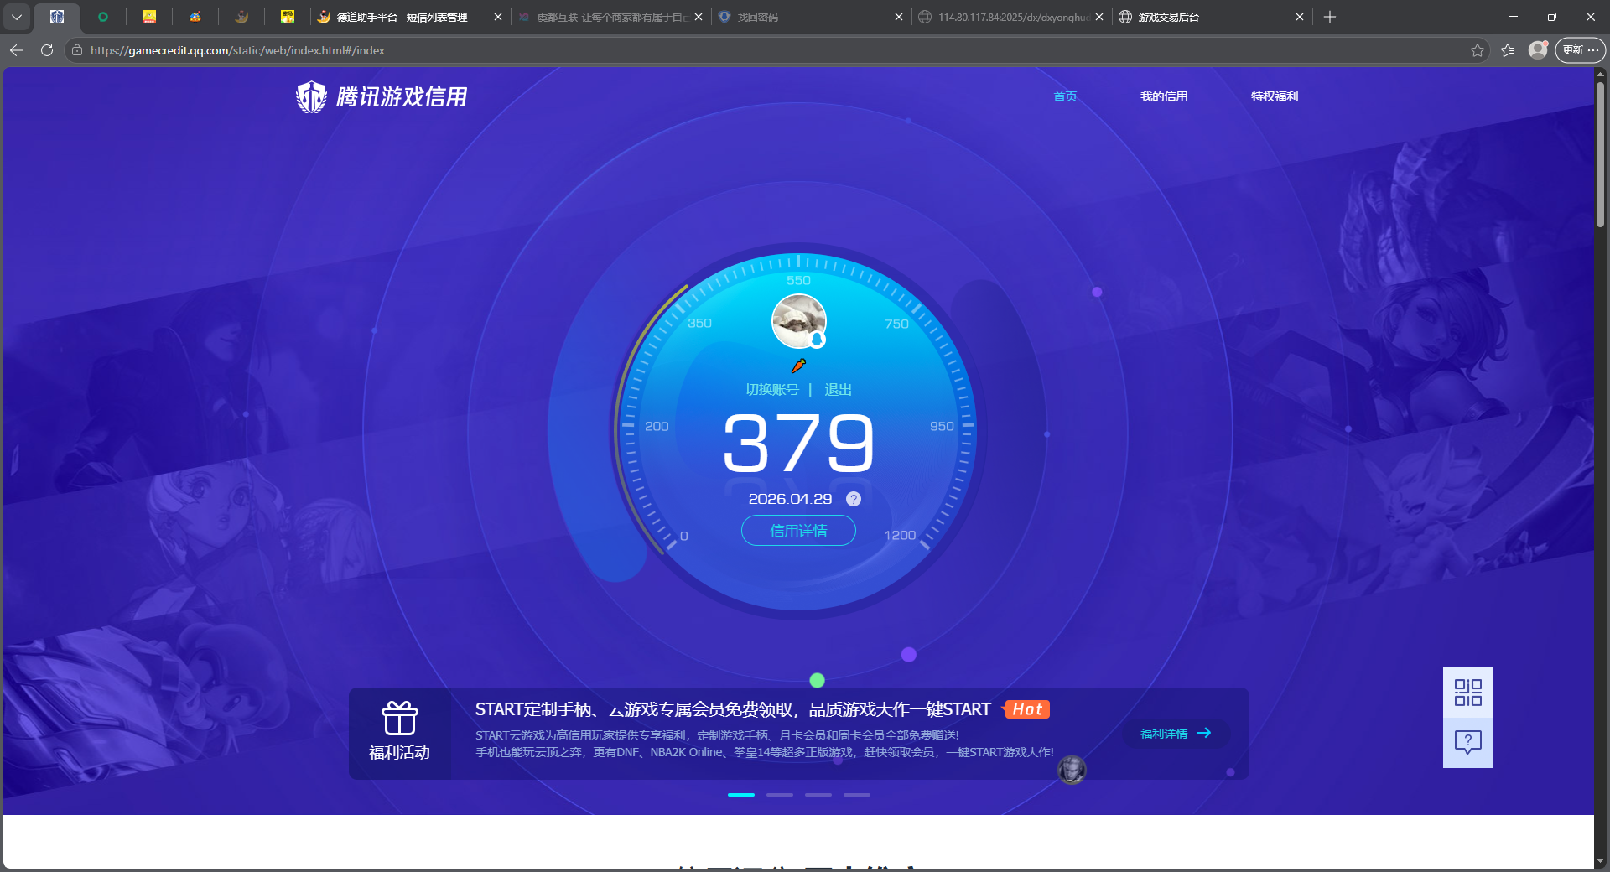1610x872 pixels.
Task: Close the 游戏交易后台 tab
Action: click(x=1300, y=17)
